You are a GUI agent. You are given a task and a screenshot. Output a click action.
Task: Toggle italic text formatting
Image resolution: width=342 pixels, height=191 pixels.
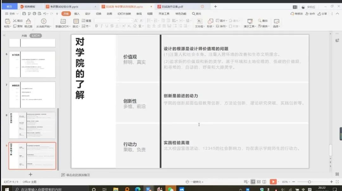point(102,26)
